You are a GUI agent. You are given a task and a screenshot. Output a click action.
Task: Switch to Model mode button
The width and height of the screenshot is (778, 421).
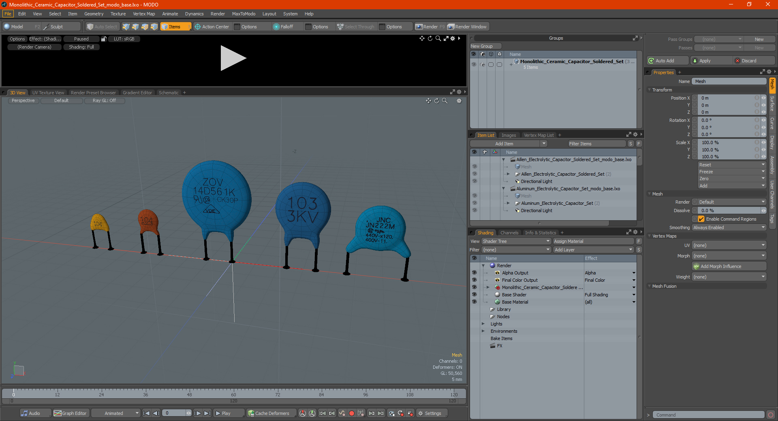[17, 27]
